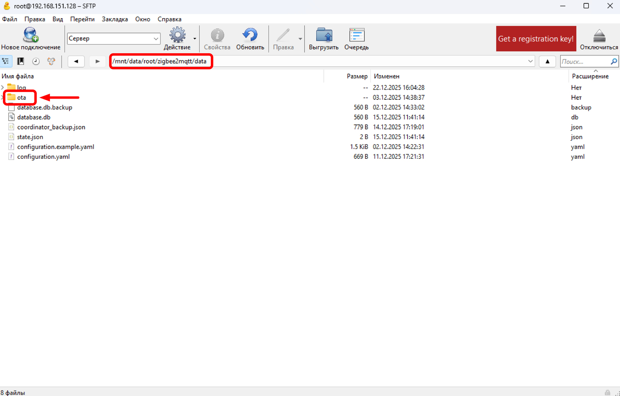Expand the ota folder tree node
This screenshot has width=620, height=396.
point(3,97)
